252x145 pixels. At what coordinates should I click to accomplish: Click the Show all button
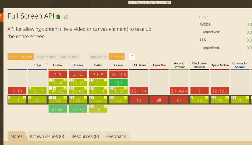[x=117, y=57]
